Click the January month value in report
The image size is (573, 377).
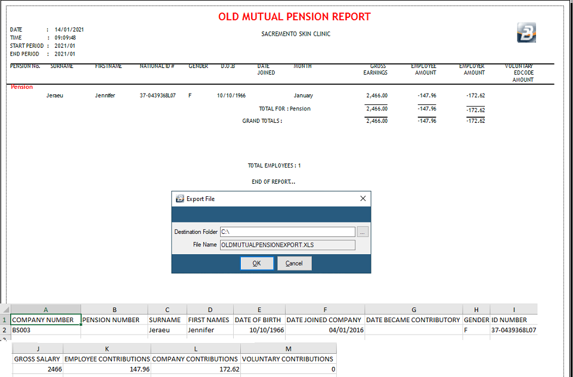coord(303,95)
